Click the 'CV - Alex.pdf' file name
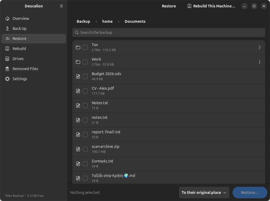The image size is (270, 201). pyautogui.click(x=103, y=88)
